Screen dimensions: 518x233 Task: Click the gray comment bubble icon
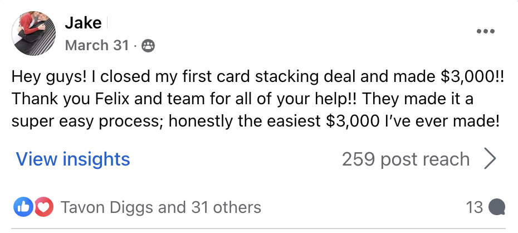pyautogui.click(x=497, y=208)
